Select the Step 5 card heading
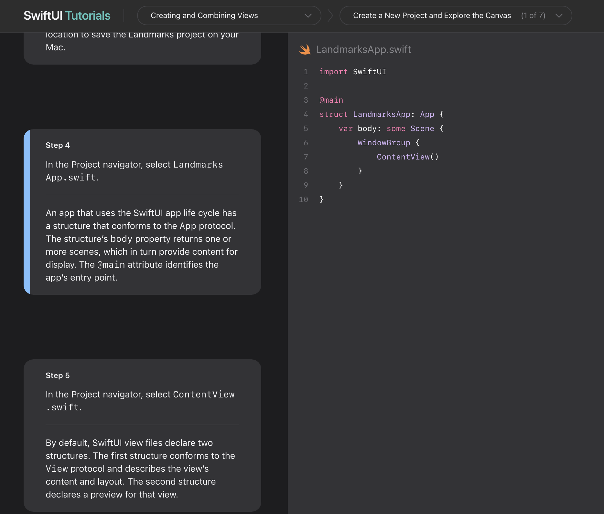 [x=58, y=375]
